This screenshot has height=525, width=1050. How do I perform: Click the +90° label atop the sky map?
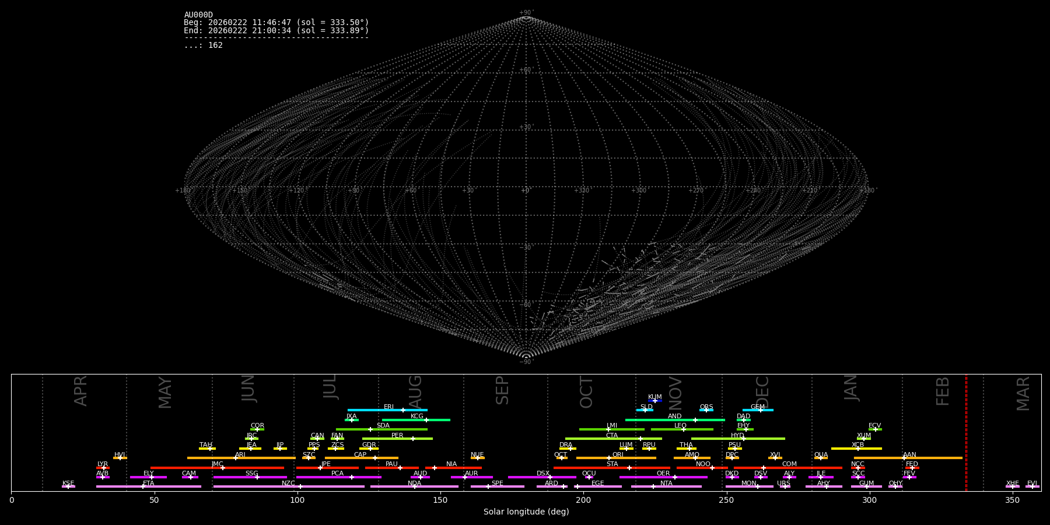tap(526, 12)
